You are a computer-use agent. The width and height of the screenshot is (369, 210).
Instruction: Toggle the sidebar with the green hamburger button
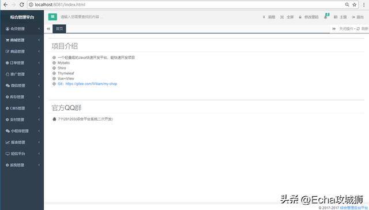coord(52,17)
